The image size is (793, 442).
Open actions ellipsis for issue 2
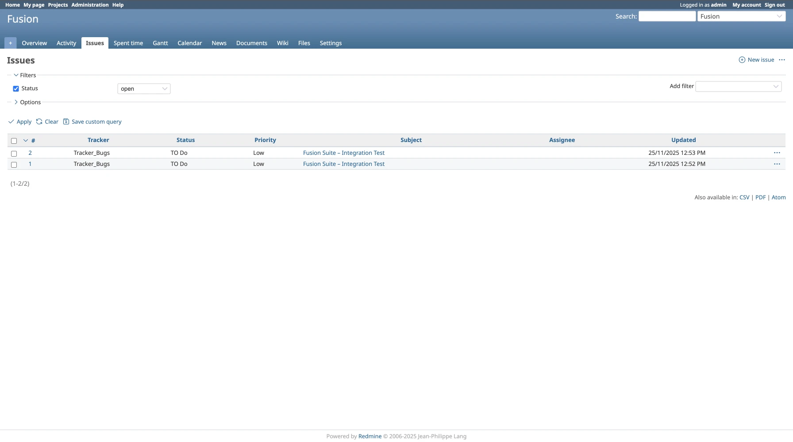777,153
